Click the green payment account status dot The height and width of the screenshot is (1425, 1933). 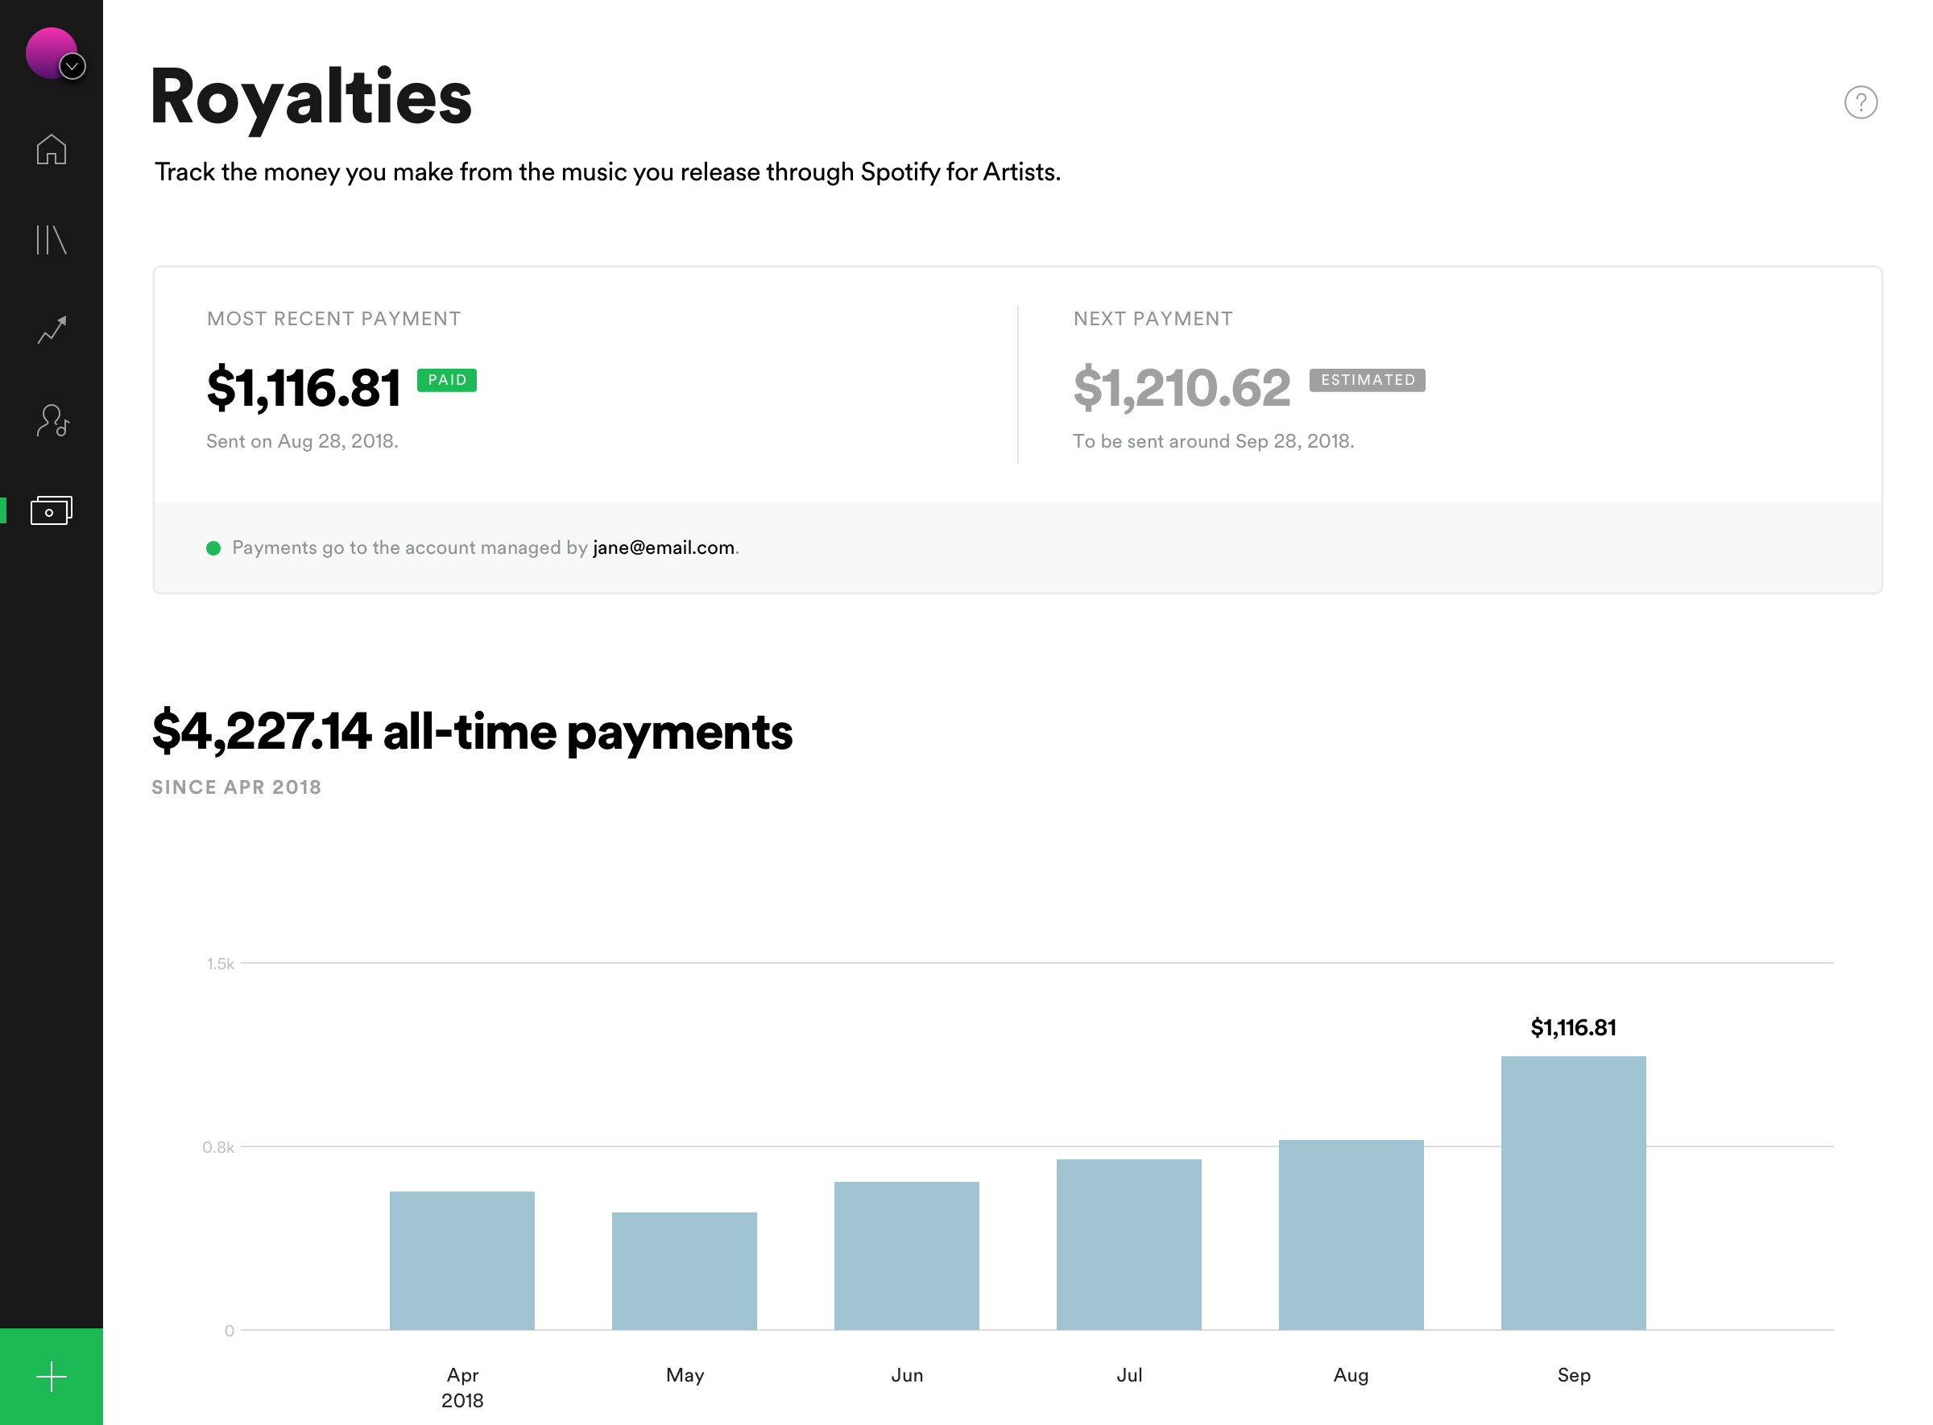214,548
